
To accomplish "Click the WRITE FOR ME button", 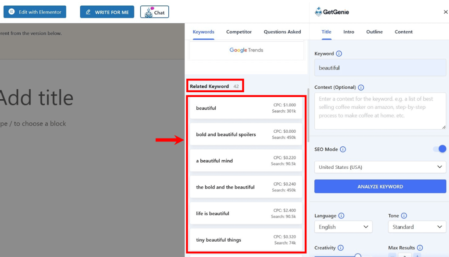I will tap(107, 12).
